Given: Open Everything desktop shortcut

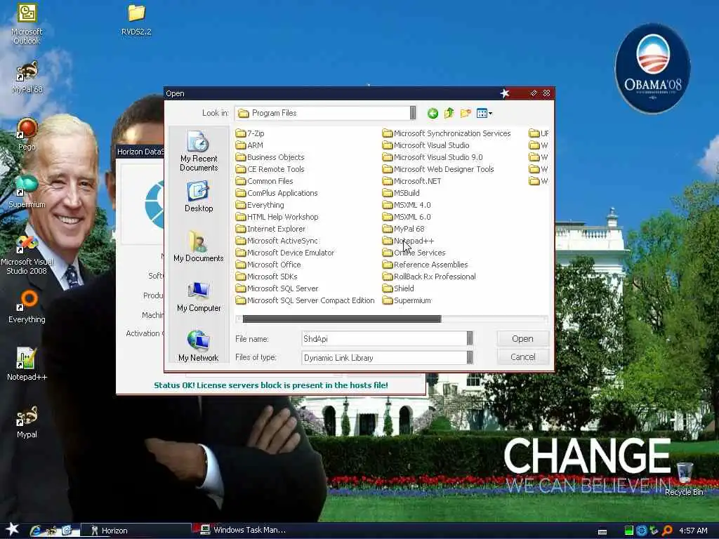Looking at the screenshot, I should click(27, 307).
